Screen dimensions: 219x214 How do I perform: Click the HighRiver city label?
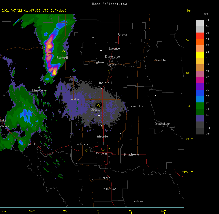[x=109, y=189]
